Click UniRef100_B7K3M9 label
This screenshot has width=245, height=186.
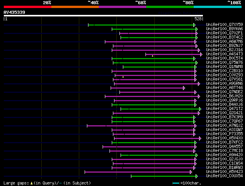[224, 117]
